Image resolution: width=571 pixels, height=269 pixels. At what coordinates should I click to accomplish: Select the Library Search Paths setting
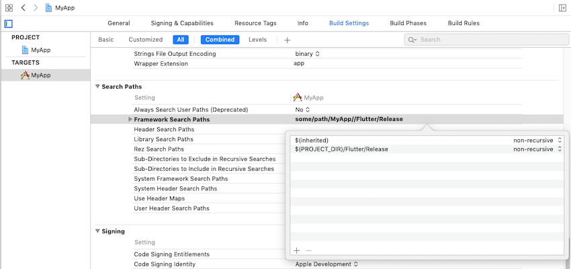coord(163,139)
